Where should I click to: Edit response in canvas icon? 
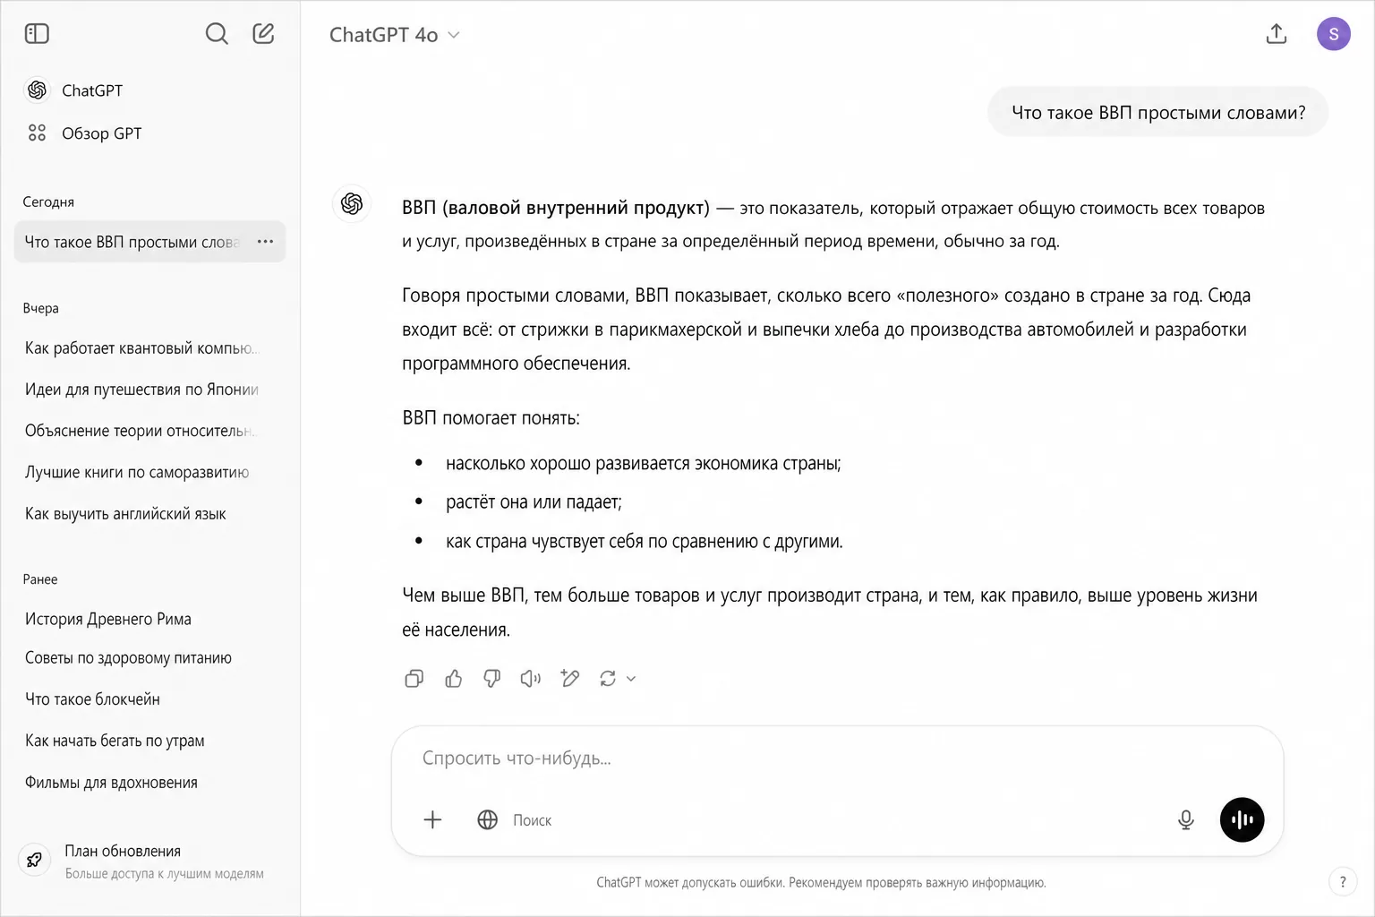(569, 679)
